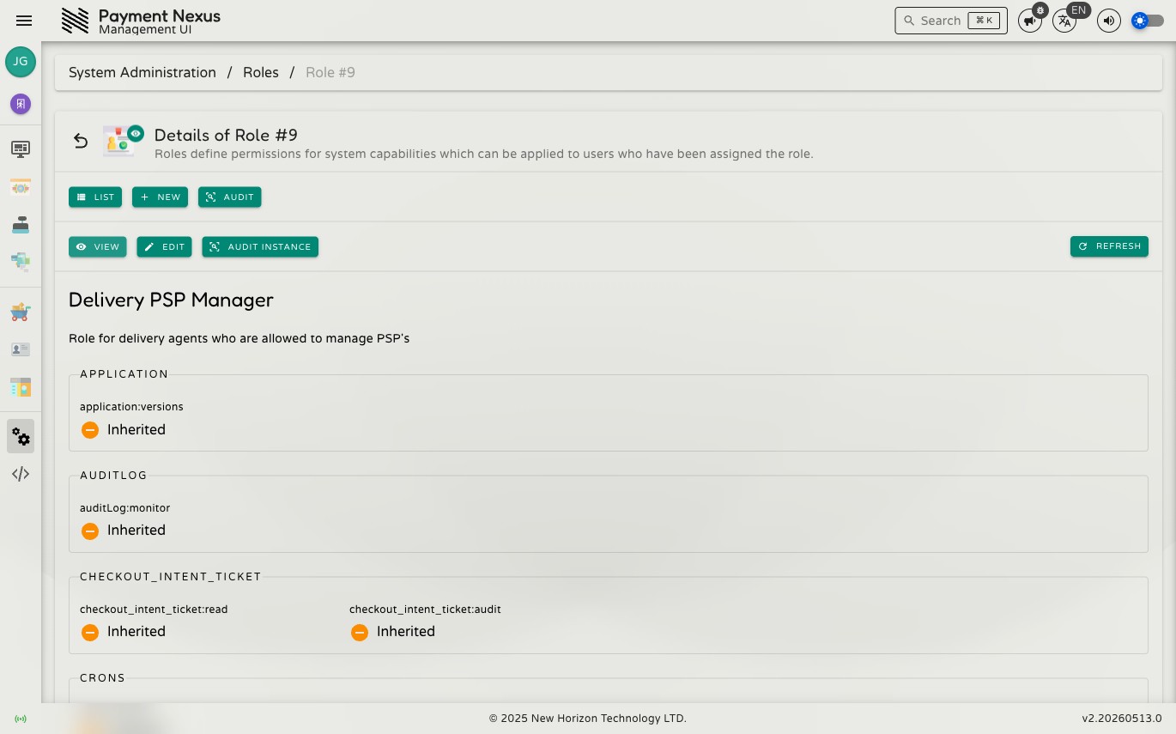Viewport: 1176px width, 734px height.
Task: Click the Payment Nexus logo
Action: point(76,21)
